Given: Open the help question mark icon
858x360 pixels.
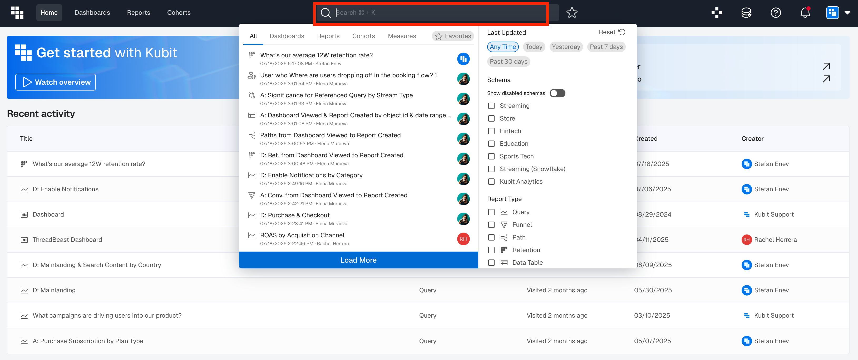Looking at the screenshot, I should (x=776, y=13).
